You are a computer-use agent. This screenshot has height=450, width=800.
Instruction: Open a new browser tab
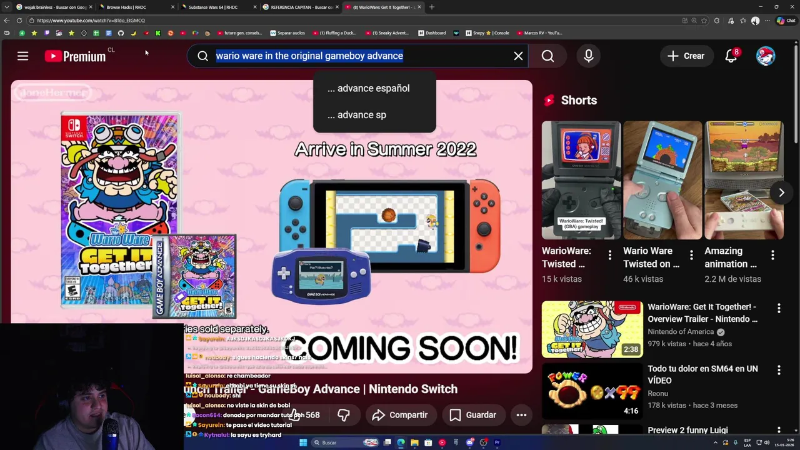coord(431,7)
